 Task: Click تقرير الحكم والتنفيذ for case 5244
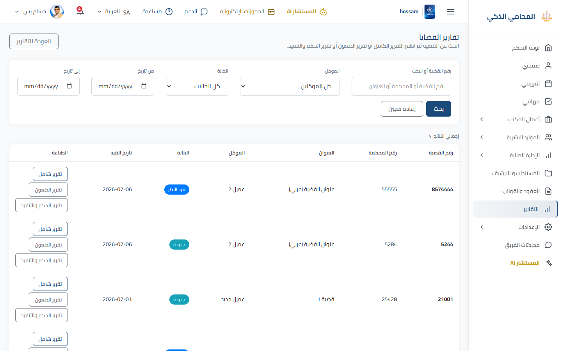coord(41,260)
